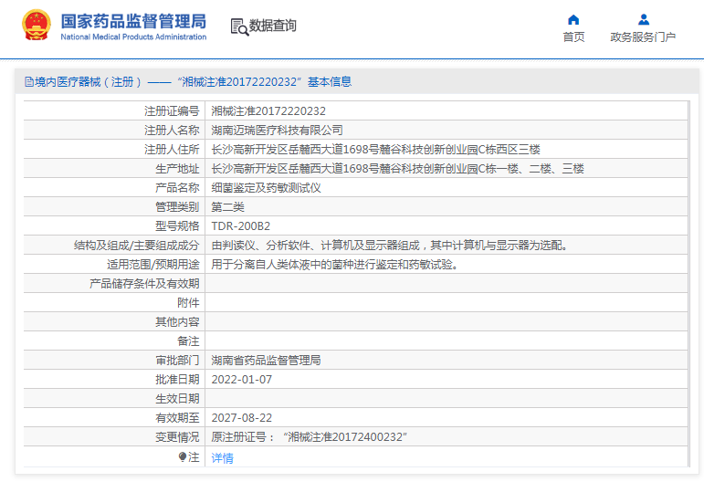The image size is (704, 482).
Task: Click the 型号规格 label
Action: [x=177, y=226]
